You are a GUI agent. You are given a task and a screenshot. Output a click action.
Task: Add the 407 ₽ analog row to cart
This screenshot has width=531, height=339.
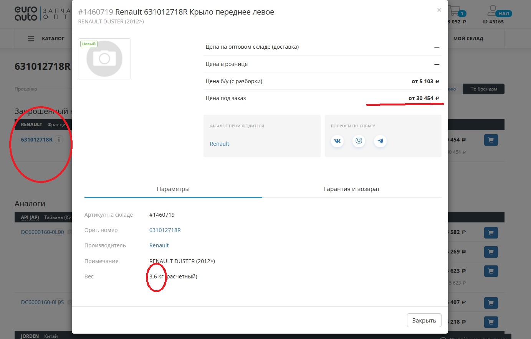click(491, 303)
